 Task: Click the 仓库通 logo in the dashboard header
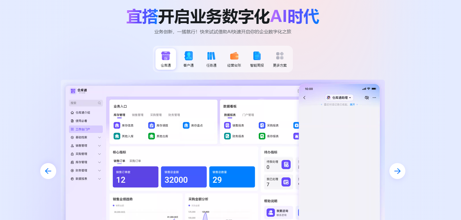click(73, 91)
